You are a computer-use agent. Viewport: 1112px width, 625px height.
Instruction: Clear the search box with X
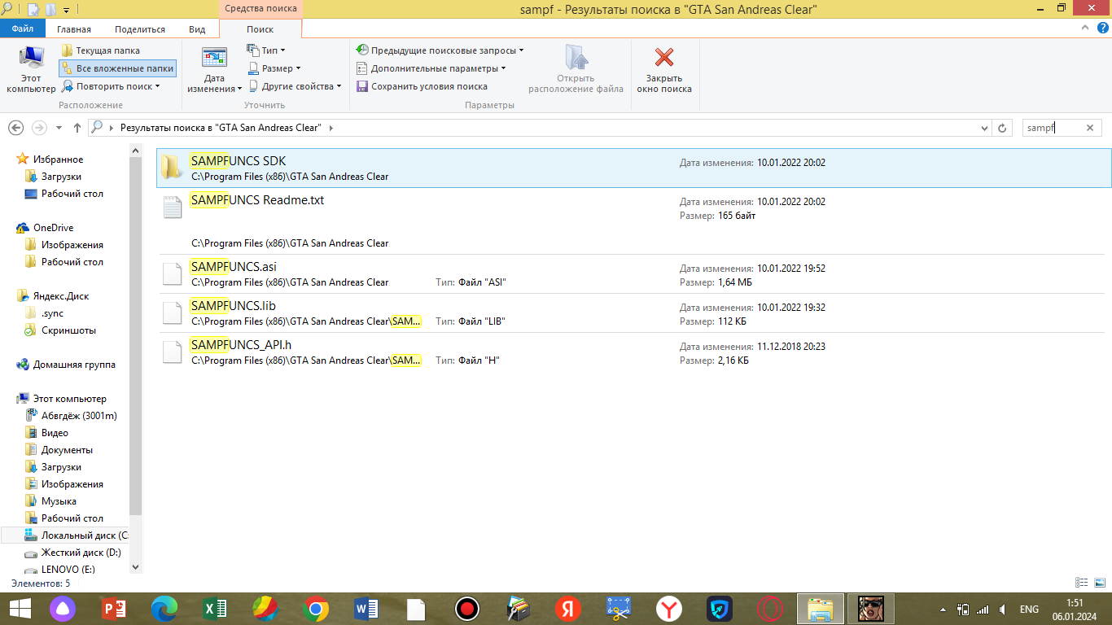coord(1090,128)
